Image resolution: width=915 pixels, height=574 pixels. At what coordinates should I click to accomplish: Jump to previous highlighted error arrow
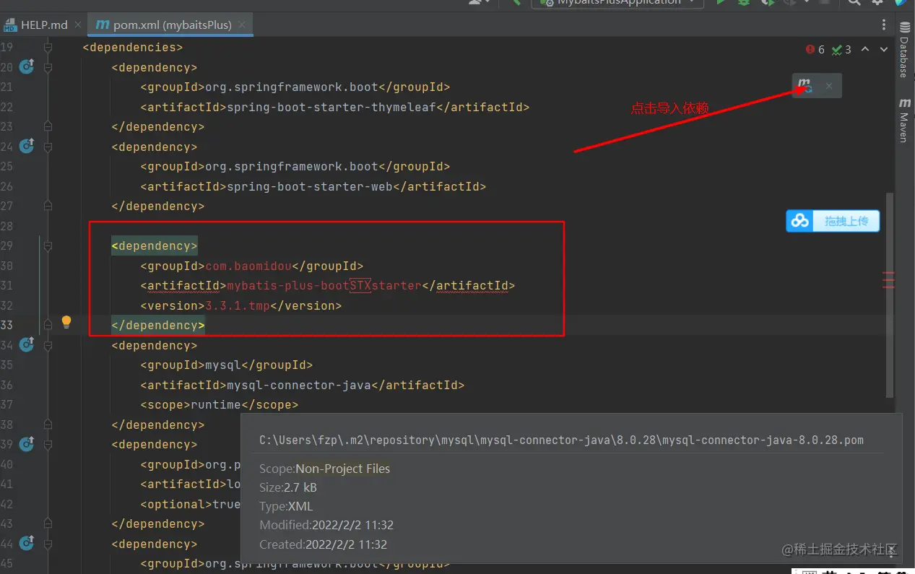pos(864,50)
